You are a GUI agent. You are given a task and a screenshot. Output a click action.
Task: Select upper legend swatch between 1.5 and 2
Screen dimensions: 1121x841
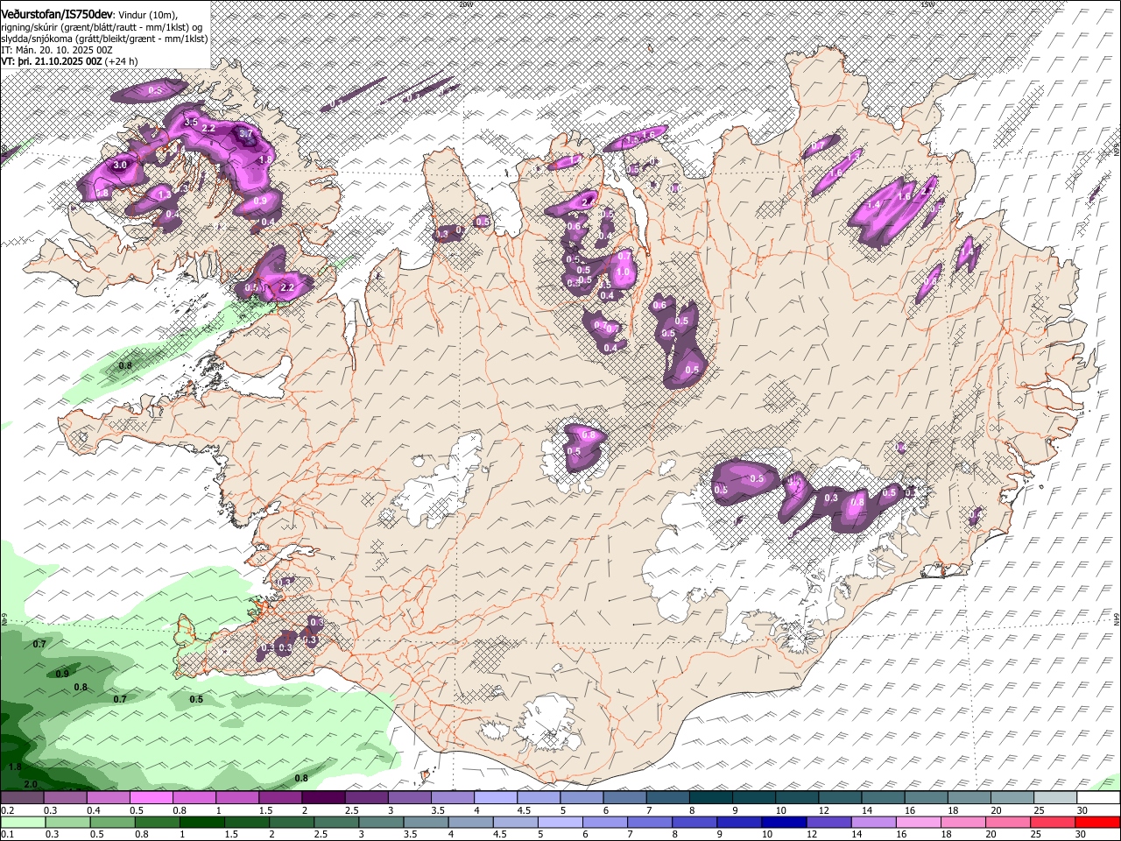click(280, 797)
